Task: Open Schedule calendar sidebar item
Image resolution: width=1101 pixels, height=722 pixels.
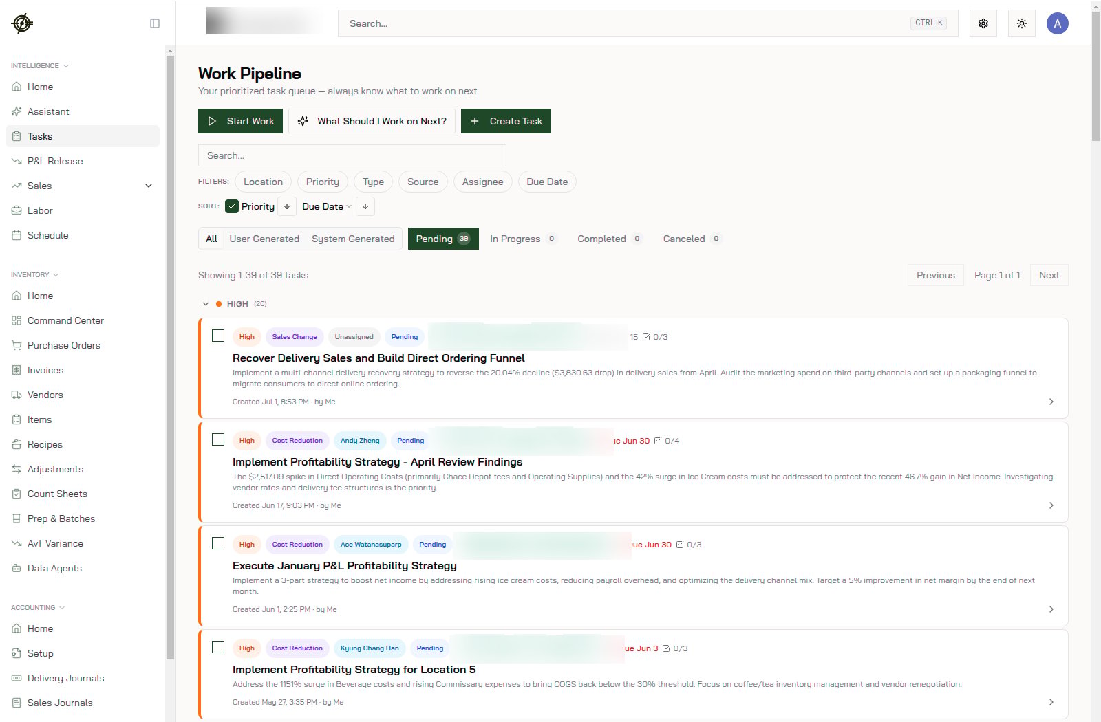Action: [83, 235]
